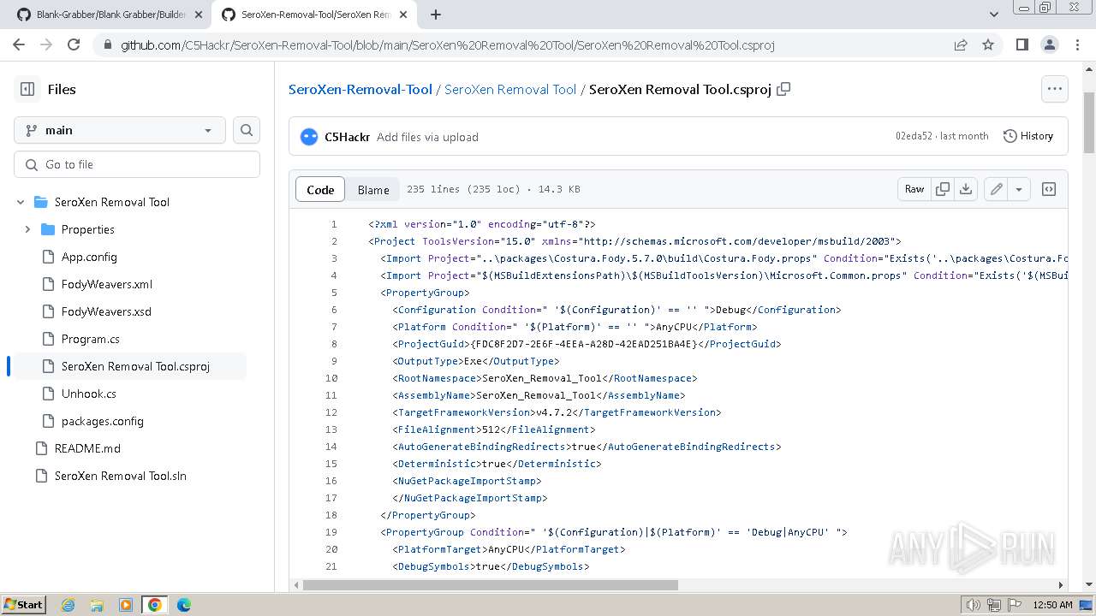Viewport: 1096px width, 616px height.
Task: Copy file path icon next to SeroXen Removal Tool.csproj
Action: pos(783,89)
